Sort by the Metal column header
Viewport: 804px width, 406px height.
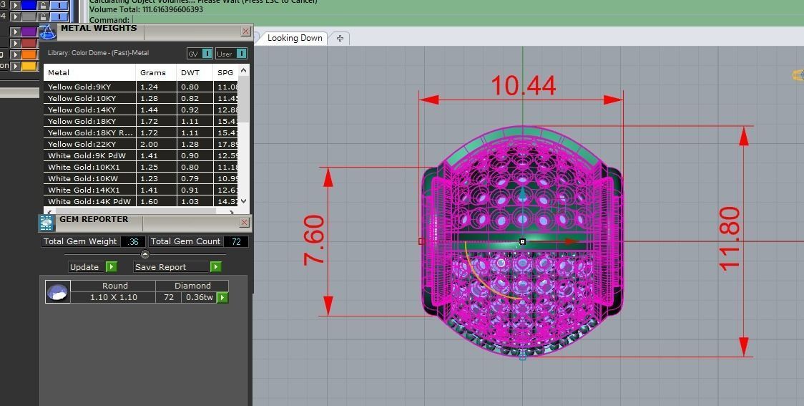coord(89,72)
